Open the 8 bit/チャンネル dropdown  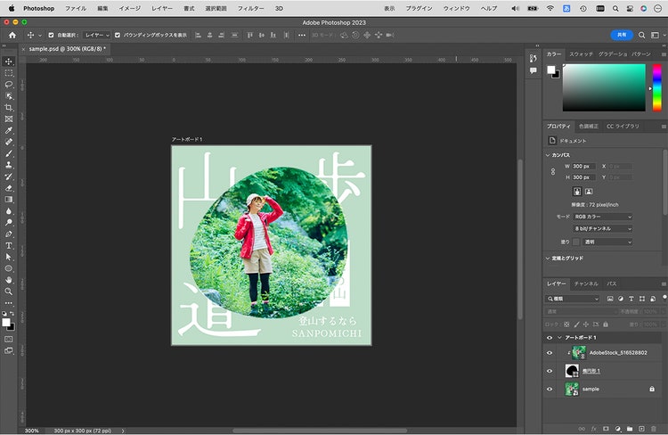(x=602, y=228)
